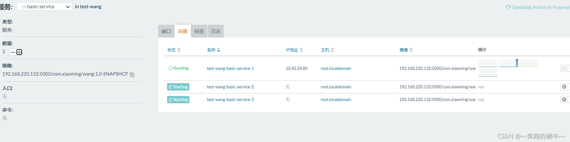The image size is (570, 142).
Task: Click the action icon for basic-service-2
Action: 564,87
